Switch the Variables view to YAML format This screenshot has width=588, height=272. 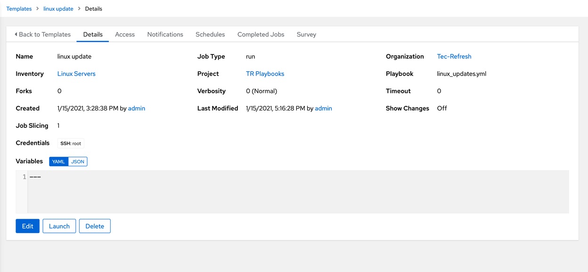point(58,161)
